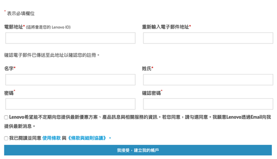Click the 名字 label
Screen dimensions: 277x159
tap(9, 68)
